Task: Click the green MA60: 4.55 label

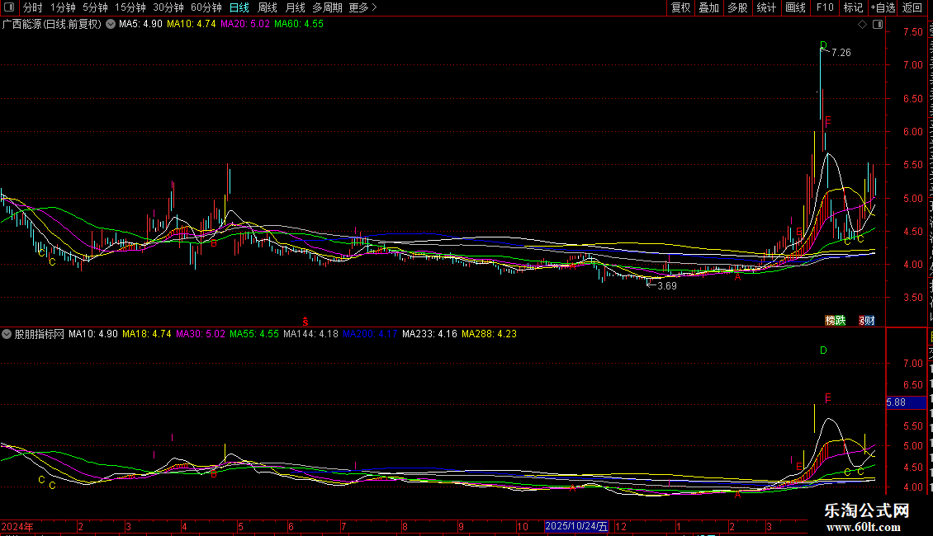Action: click(299, 25)
